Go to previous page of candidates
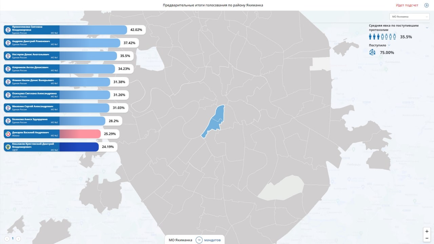This screenshot has height=244, width=434. click(x=7, y=239)
